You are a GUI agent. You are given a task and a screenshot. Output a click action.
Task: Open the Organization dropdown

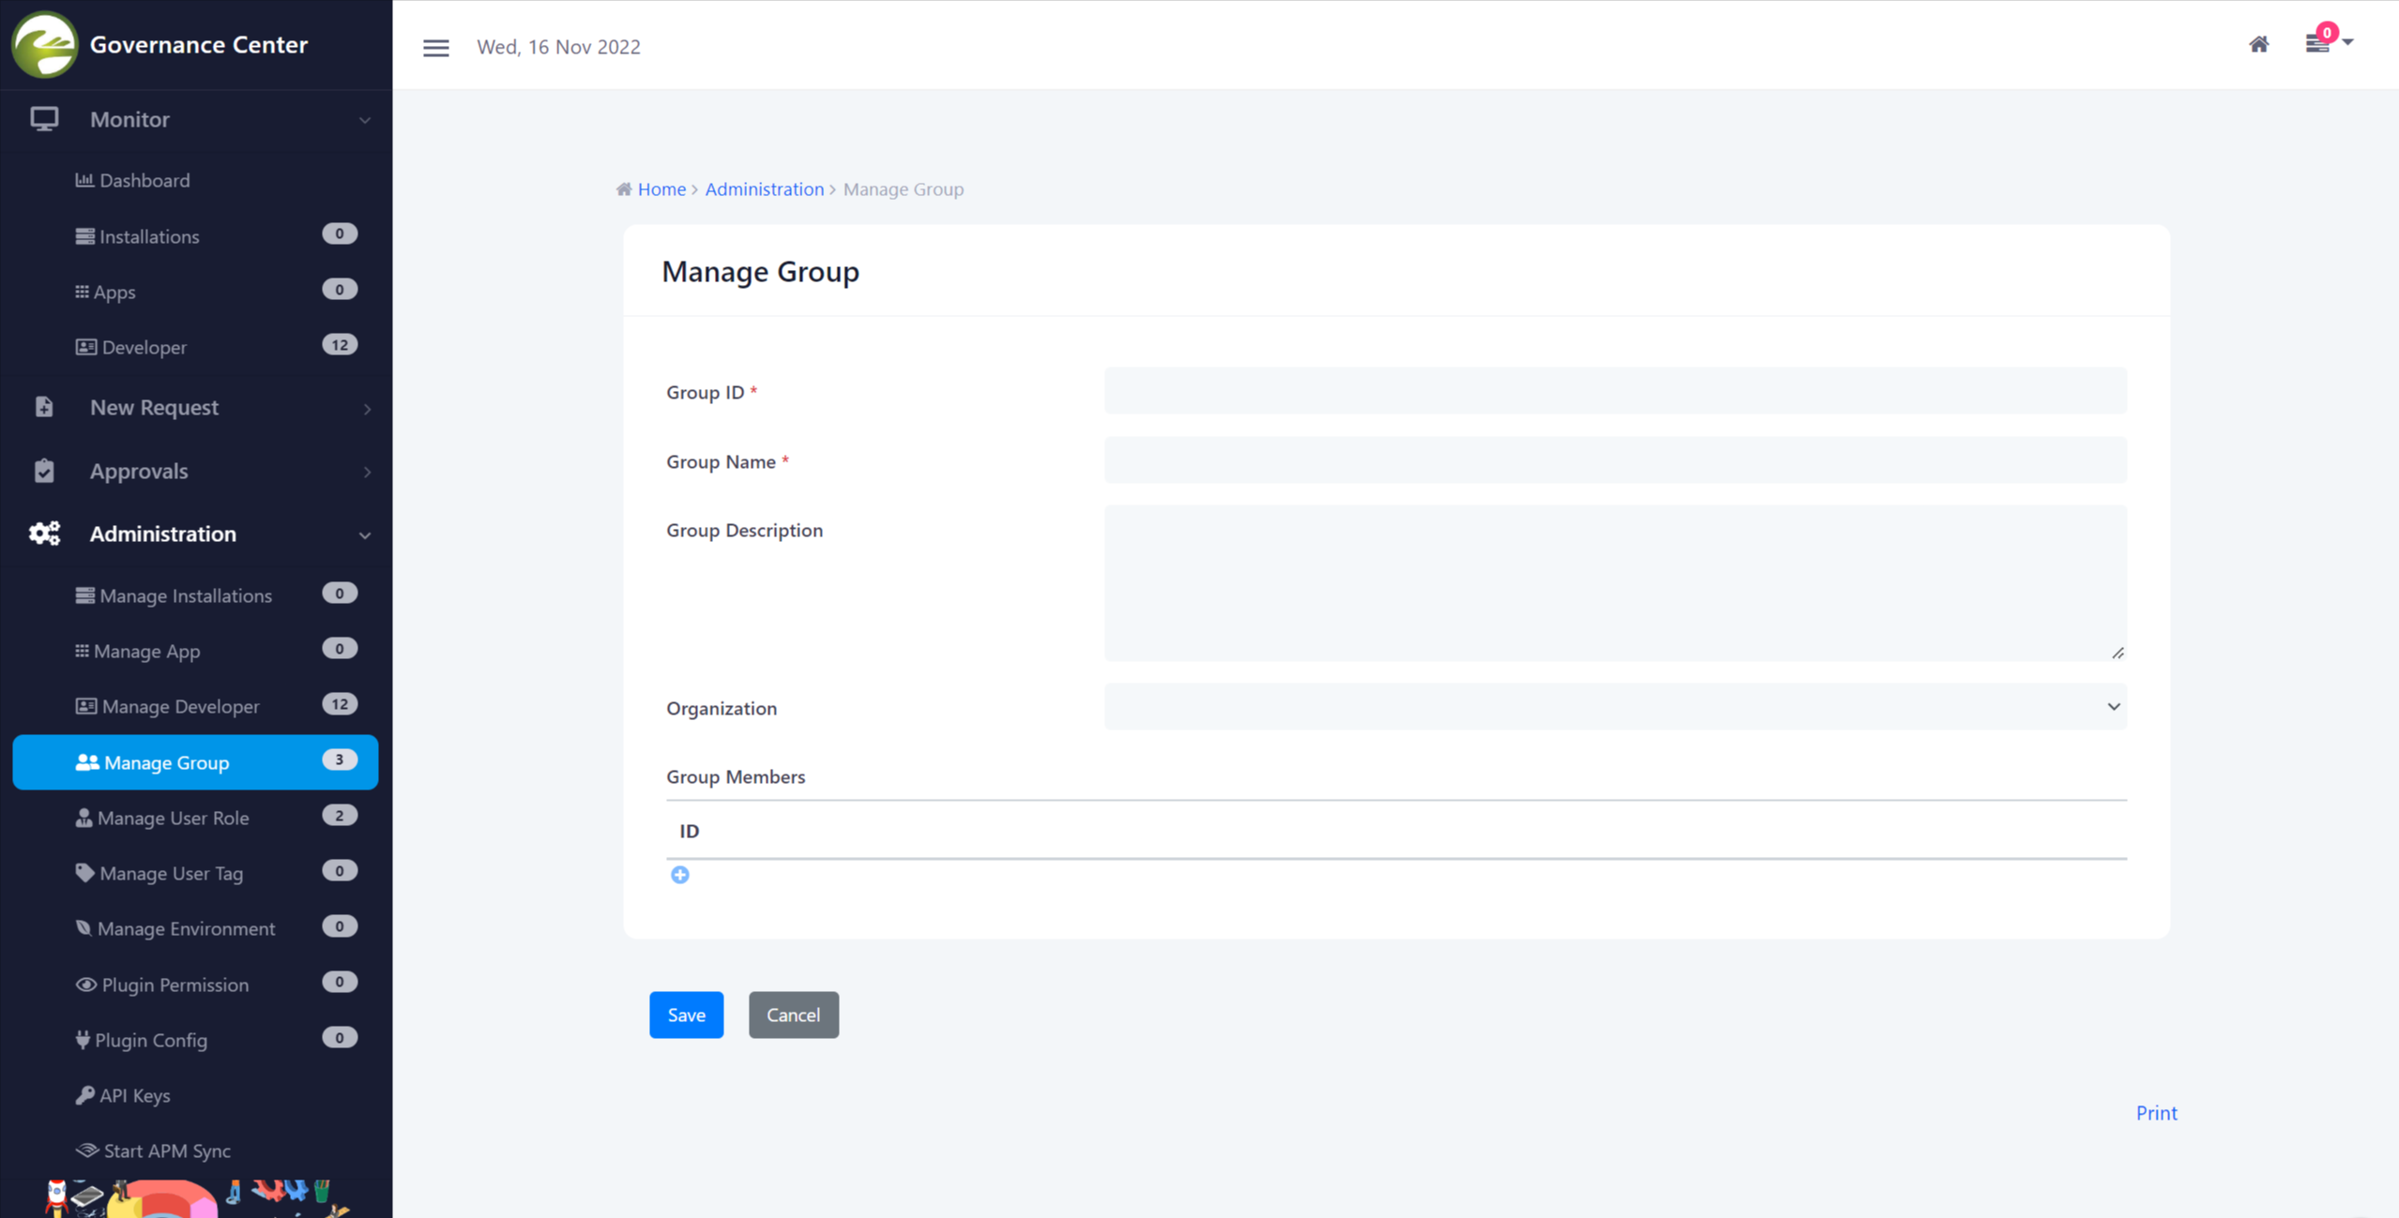coord(1615,707)
